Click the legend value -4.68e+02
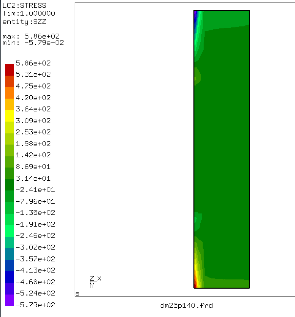Image resolution: width=295 pixels, height=317 pixels. [x=35, y=282]
